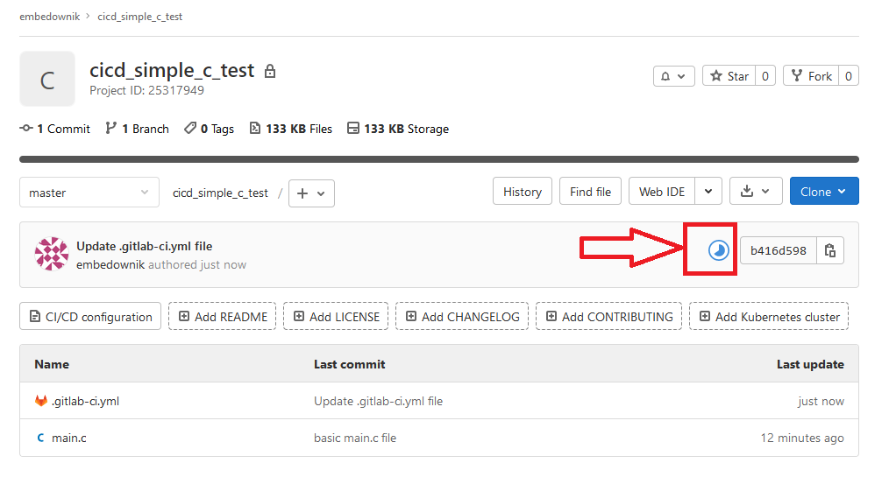
Task: Fork this repository
Action: coord(811,76)
